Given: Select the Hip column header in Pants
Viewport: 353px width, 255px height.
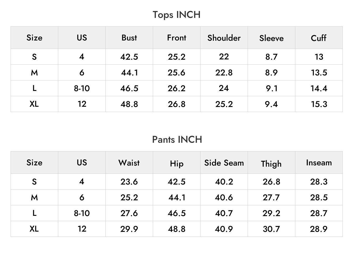Looking at the screenshot, I should coord(177,164).
